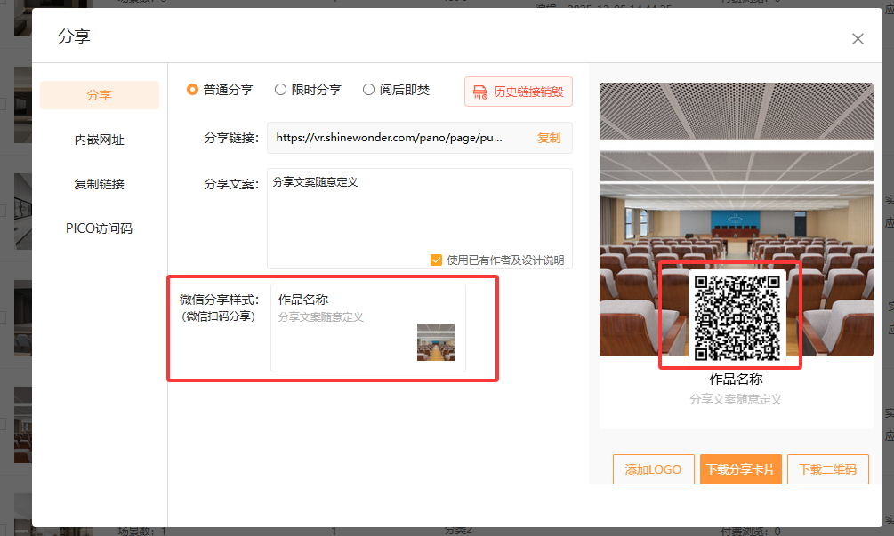Go to the 复制链接 tab
Screen dimensions: 894x536
pyautogui.click(x=100, y=184)
